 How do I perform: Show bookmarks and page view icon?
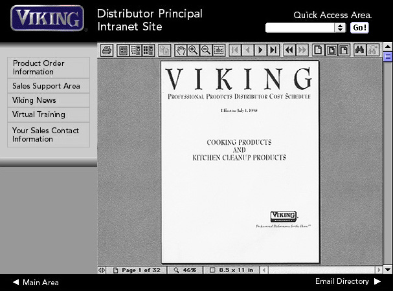coord(135,50)
